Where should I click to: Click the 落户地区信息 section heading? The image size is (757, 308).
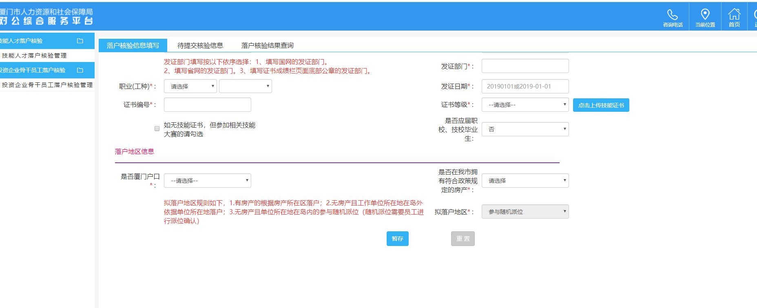[x=135, y=151]
